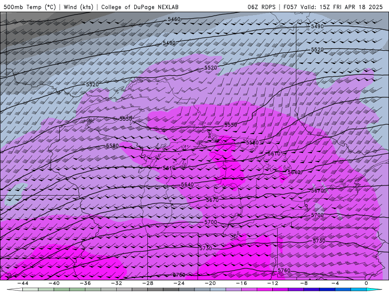Click the -20 colorbar tick label
The image size is (389, 292).
(211, 283)
